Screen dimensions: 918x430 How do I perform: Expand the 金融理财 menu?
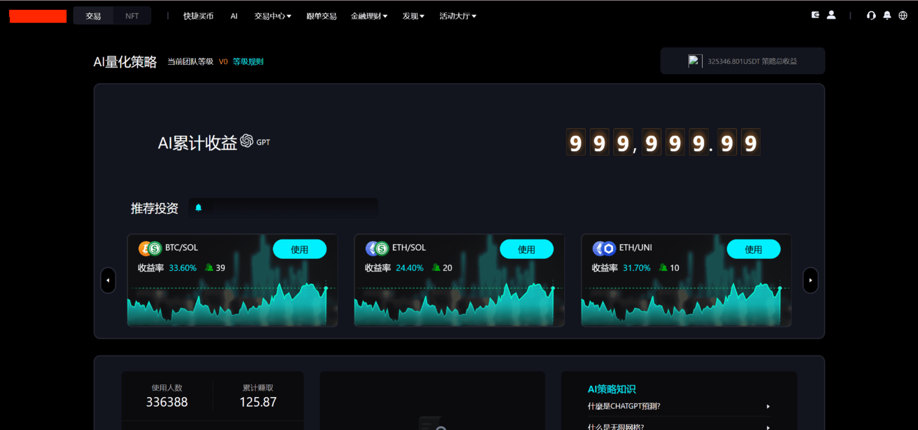click(x=369, y=16)
